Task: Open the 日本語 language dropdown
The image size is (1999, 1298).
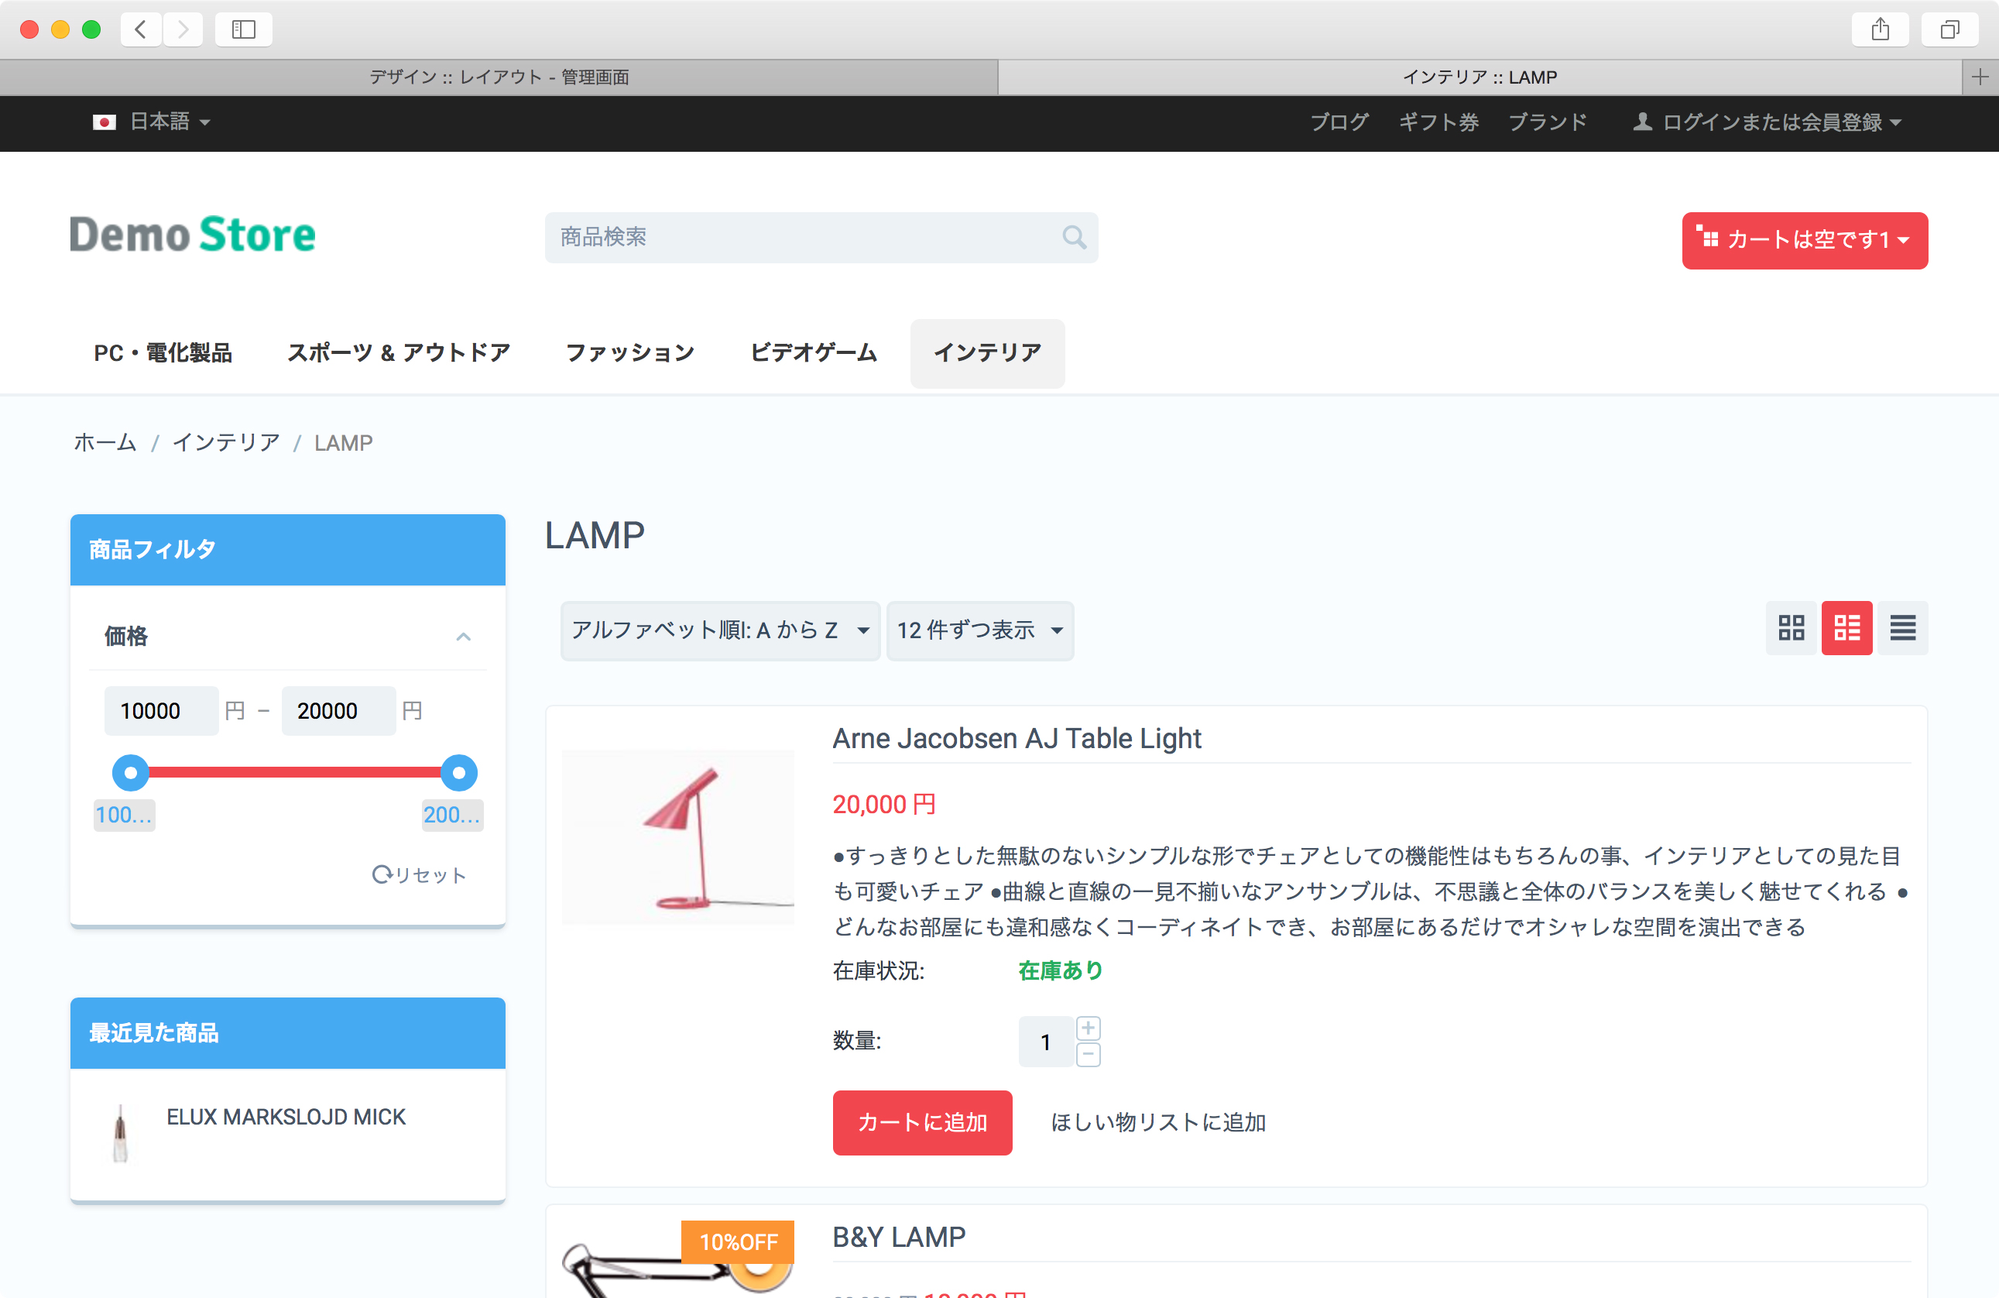Action: click(x=153, y=122)
